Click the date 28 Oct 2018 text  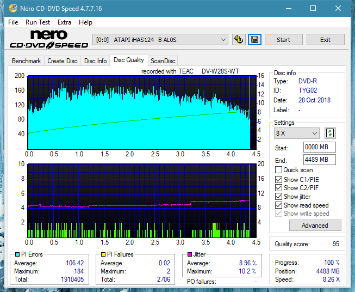click(x=314, y=100)
